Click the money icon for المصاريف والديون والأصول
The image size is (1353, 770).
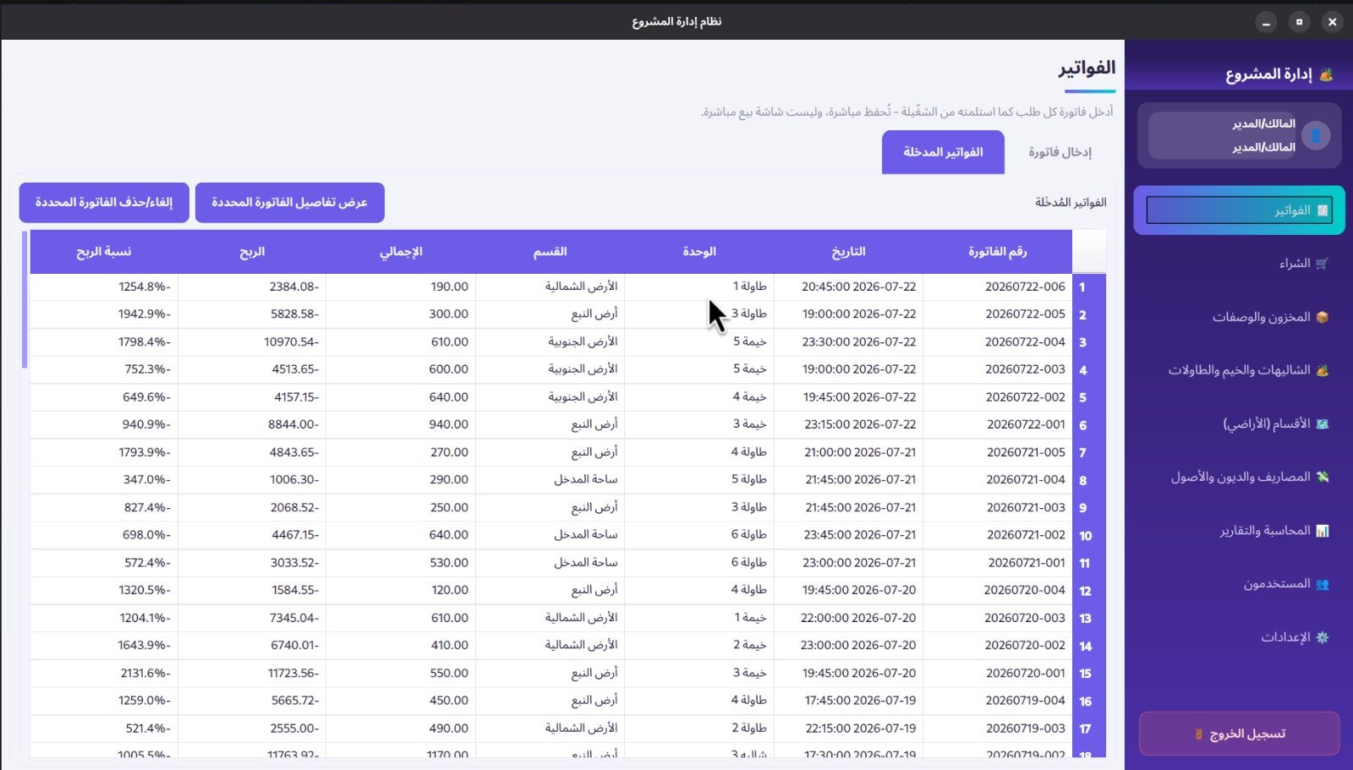coord(1323,478)
